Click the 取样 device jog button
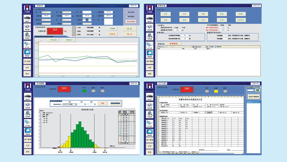 pyautogui.click(x=166, y=14)
